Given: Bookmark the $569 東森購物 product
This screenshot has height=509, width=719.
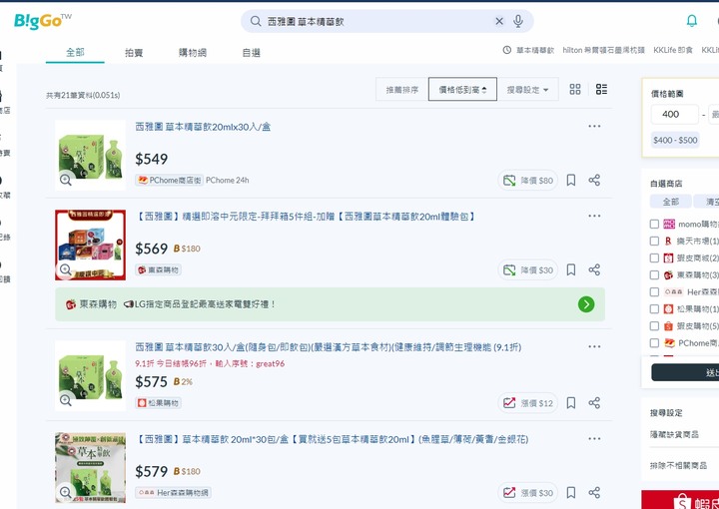Looking at the screenshot, I should point(571,269).
